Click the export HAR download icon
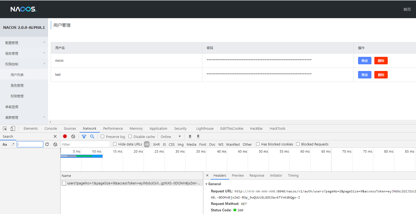416x214 pixels. tap(198, 136)
